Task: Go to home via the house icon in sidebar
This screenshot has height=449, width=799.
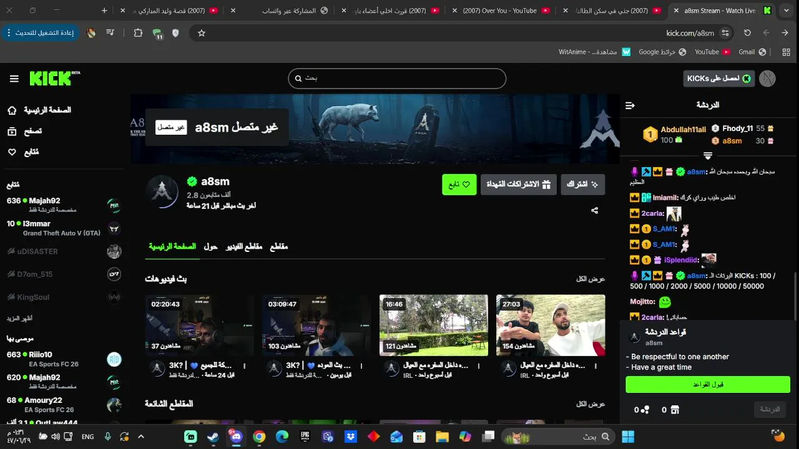Action: 12,110
